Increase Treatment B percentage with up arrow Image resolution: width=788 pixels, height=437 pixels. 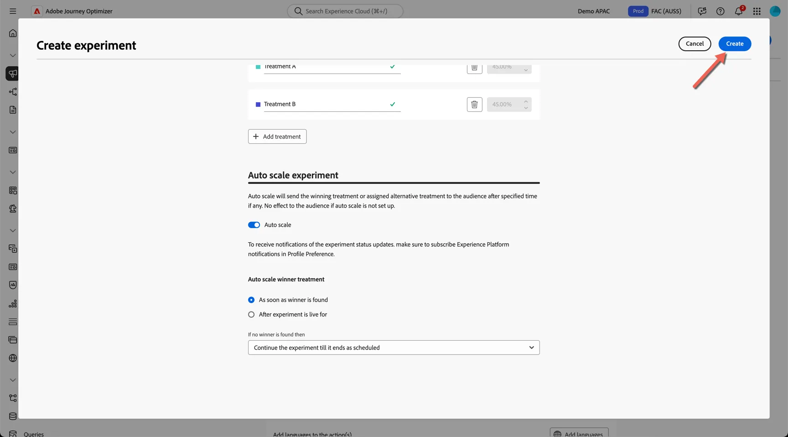(526, 101)
